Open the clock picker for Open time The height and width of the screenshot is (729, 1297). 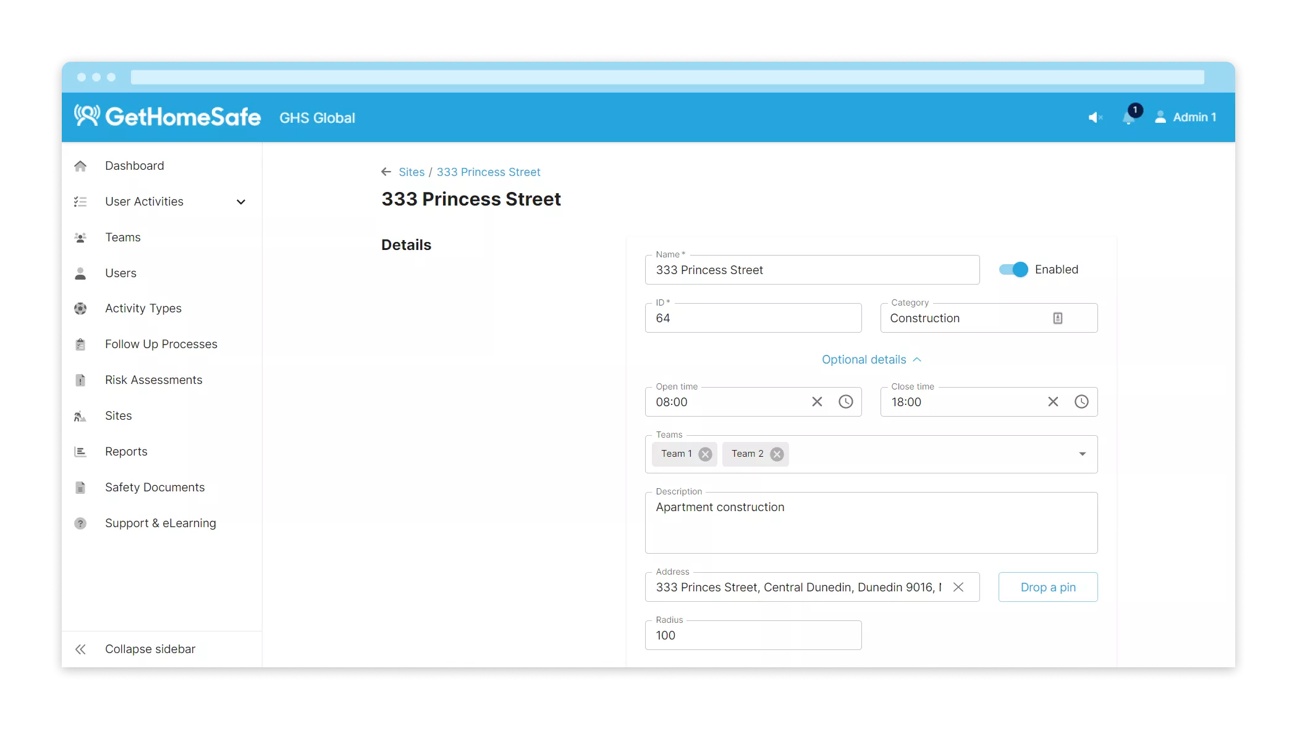(x=845, y=402)
